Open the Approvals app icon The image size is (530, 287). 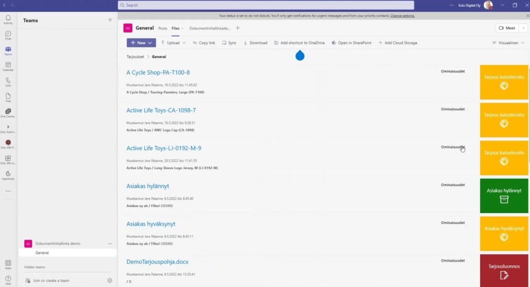click(8, 175)
